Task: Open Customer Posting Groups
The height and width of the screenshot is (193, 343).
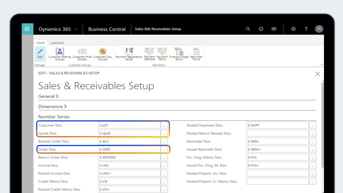Action: [60, 54]
